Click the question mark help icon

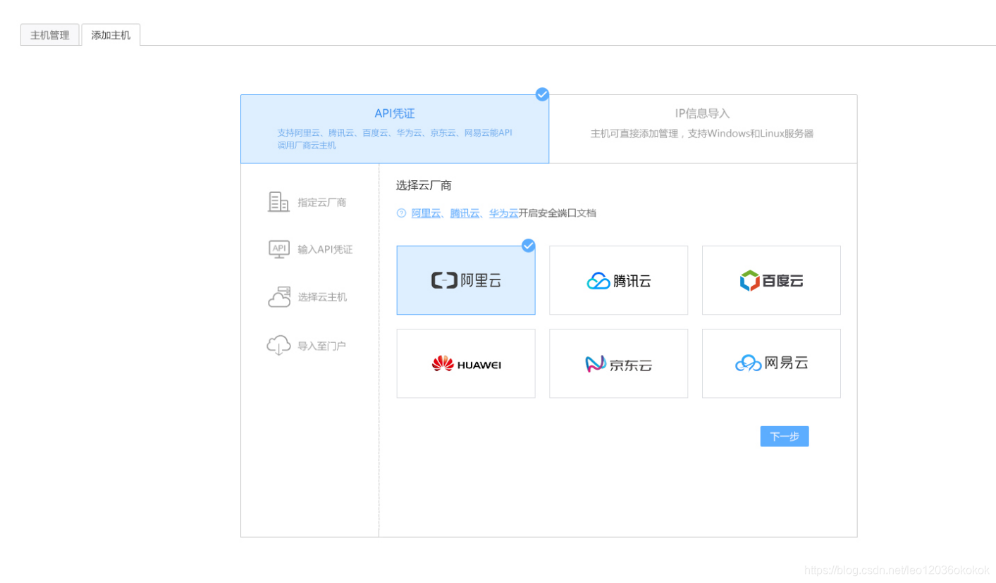pyautogui.click(x=402, y=213)
